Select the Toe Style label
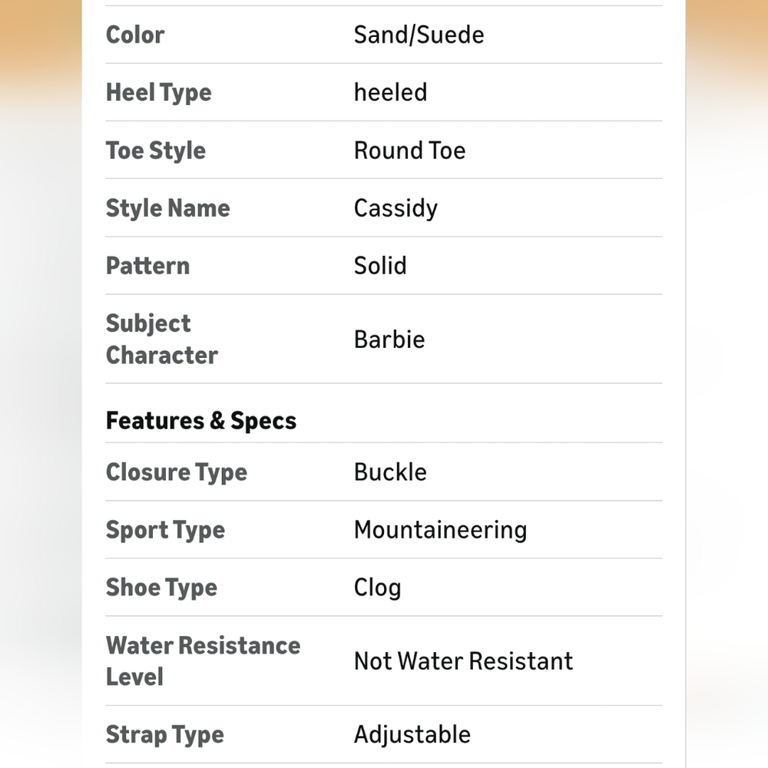Image resolution: width=768 pixels, height=768 pixels. [x=156, y=151]
